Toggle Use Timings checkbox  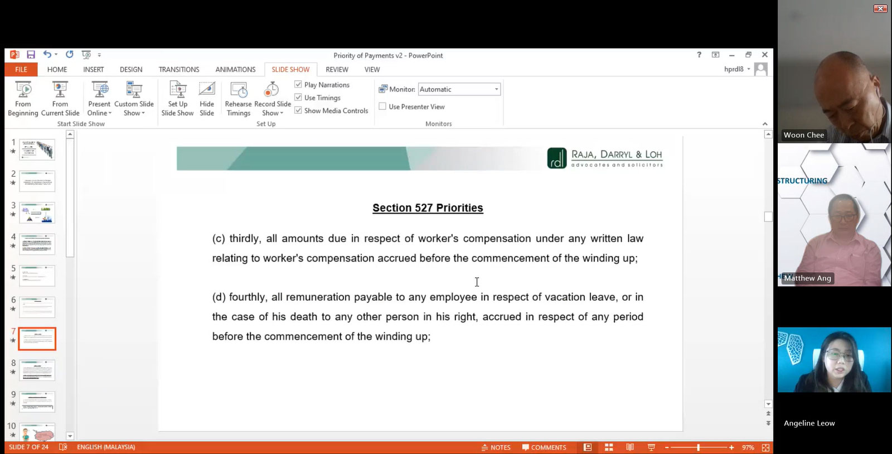coord(298,97)
